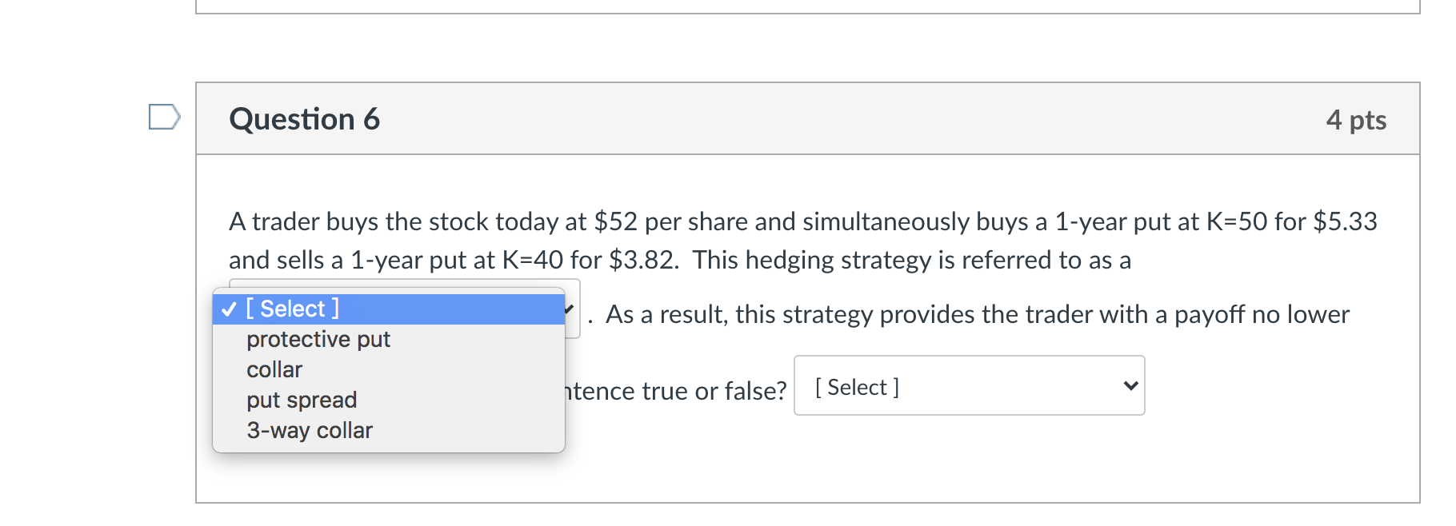This screenshot has width=1456, height=526.
Task: Click the bookmark outline beside the question
Action: [164, 118]
